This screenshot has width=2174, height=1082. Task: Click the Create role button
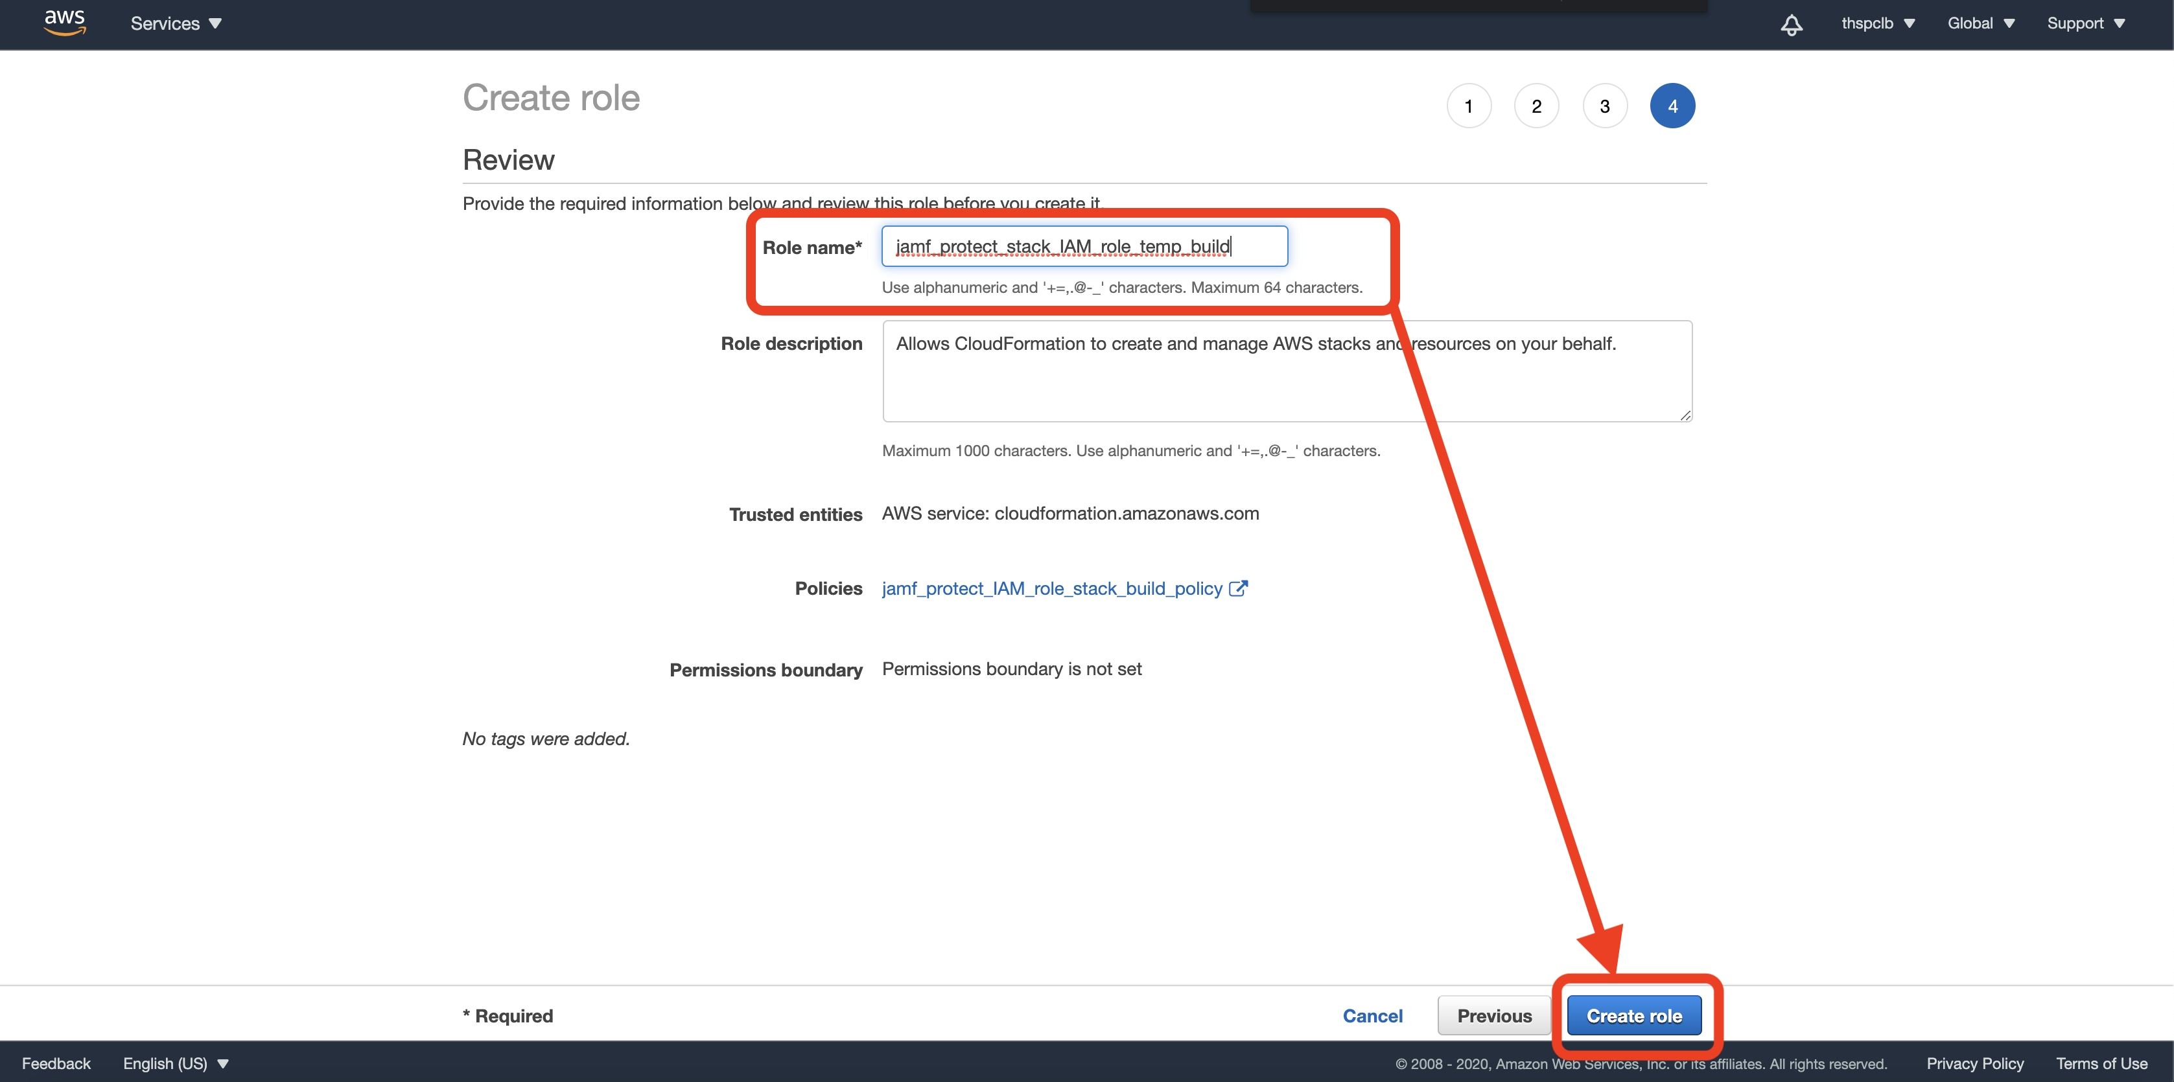pyautogui.click(x=1634, y=1015)
